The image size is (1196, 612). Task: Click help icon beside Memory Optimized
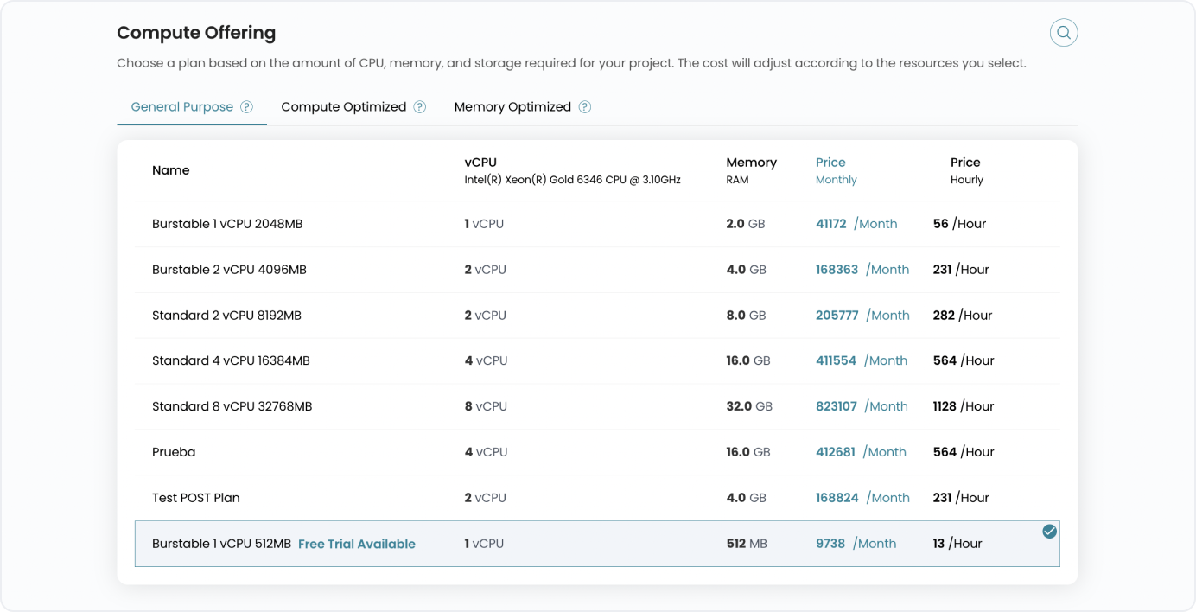[584, 107]
